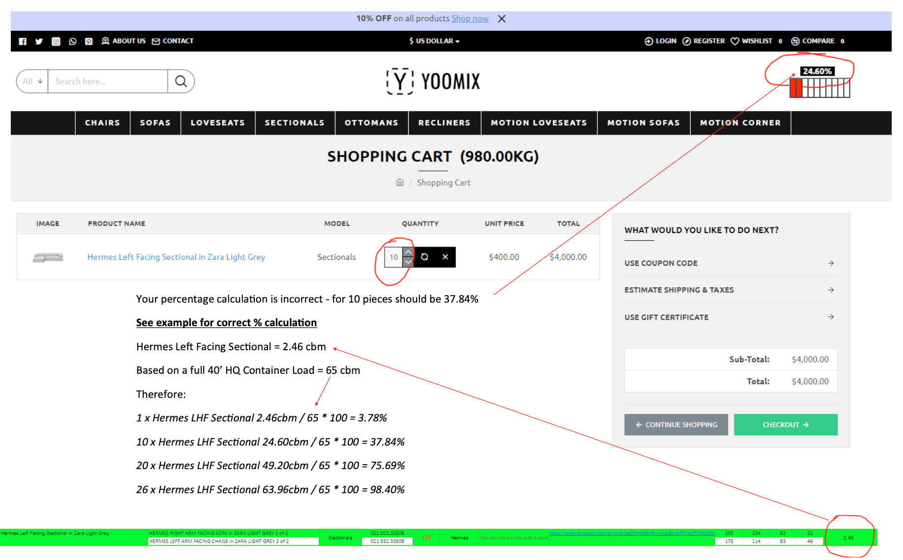Open the Chairs menu

[103, 123]
